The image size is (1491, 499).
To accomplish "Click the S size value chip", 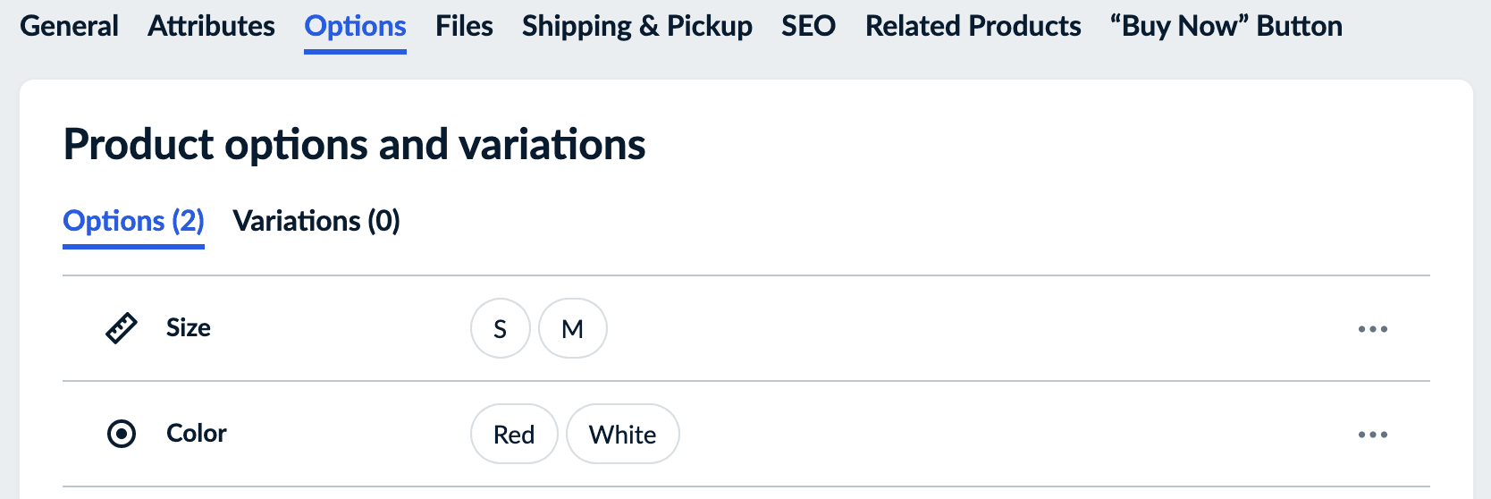I will [500, 329].
